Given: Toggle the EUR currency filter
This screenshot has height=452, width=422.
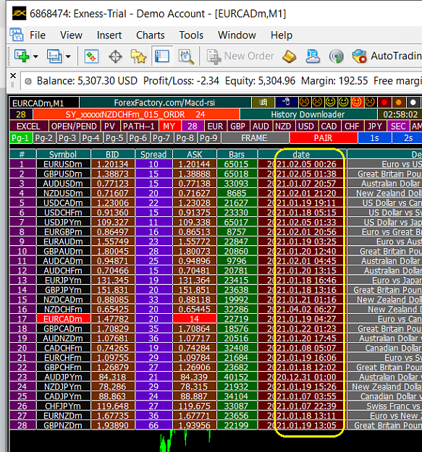Looking at the screenshot, I should click(215, 127).
